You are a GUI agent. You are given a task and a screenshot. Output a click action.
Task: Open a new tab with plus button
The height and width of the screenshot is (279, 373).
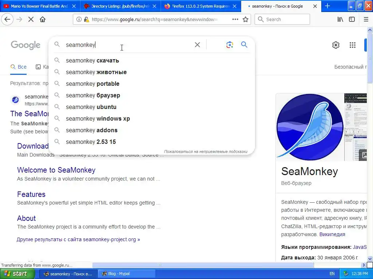pyautogui.click(x=327, y=6)
